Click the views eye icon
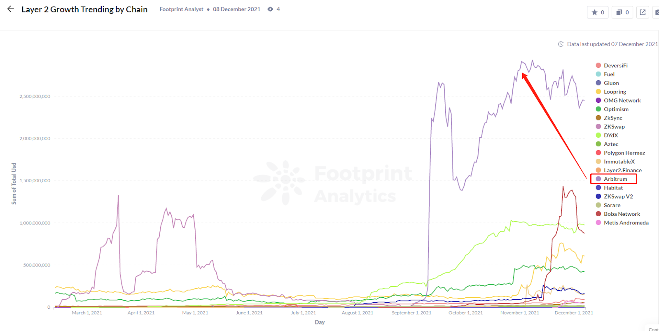 [x=270, y=9]
